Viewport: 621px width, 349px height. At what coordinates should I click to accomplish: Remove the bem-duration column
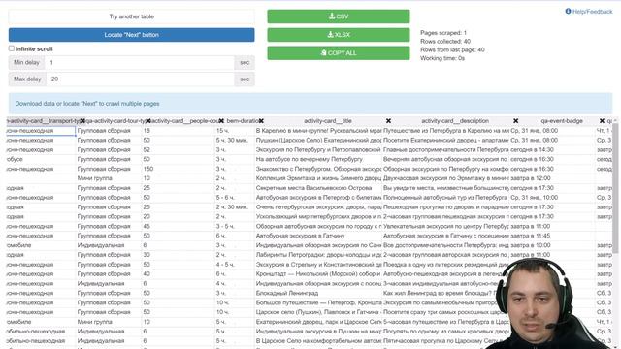tap(261, 121)
